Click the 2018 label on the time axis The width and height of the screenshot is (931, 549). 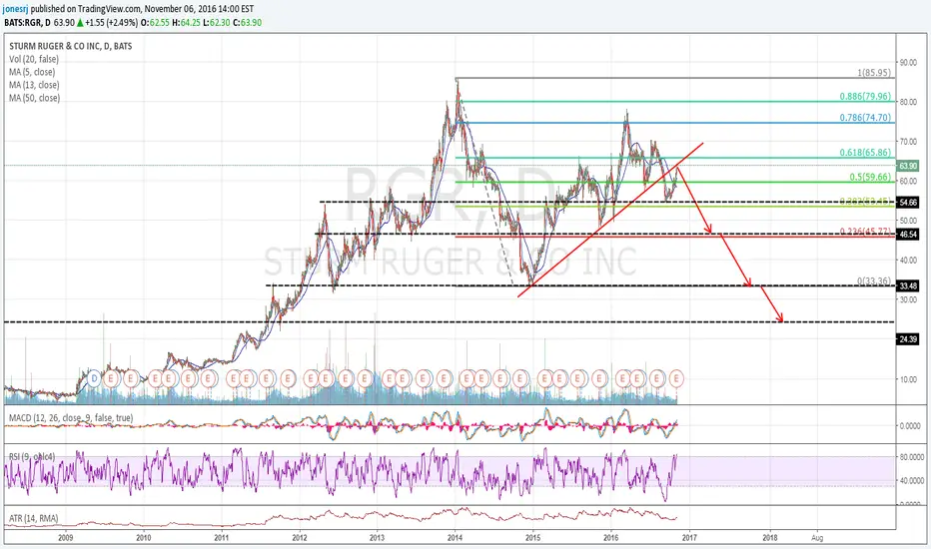tap(770, 538)
